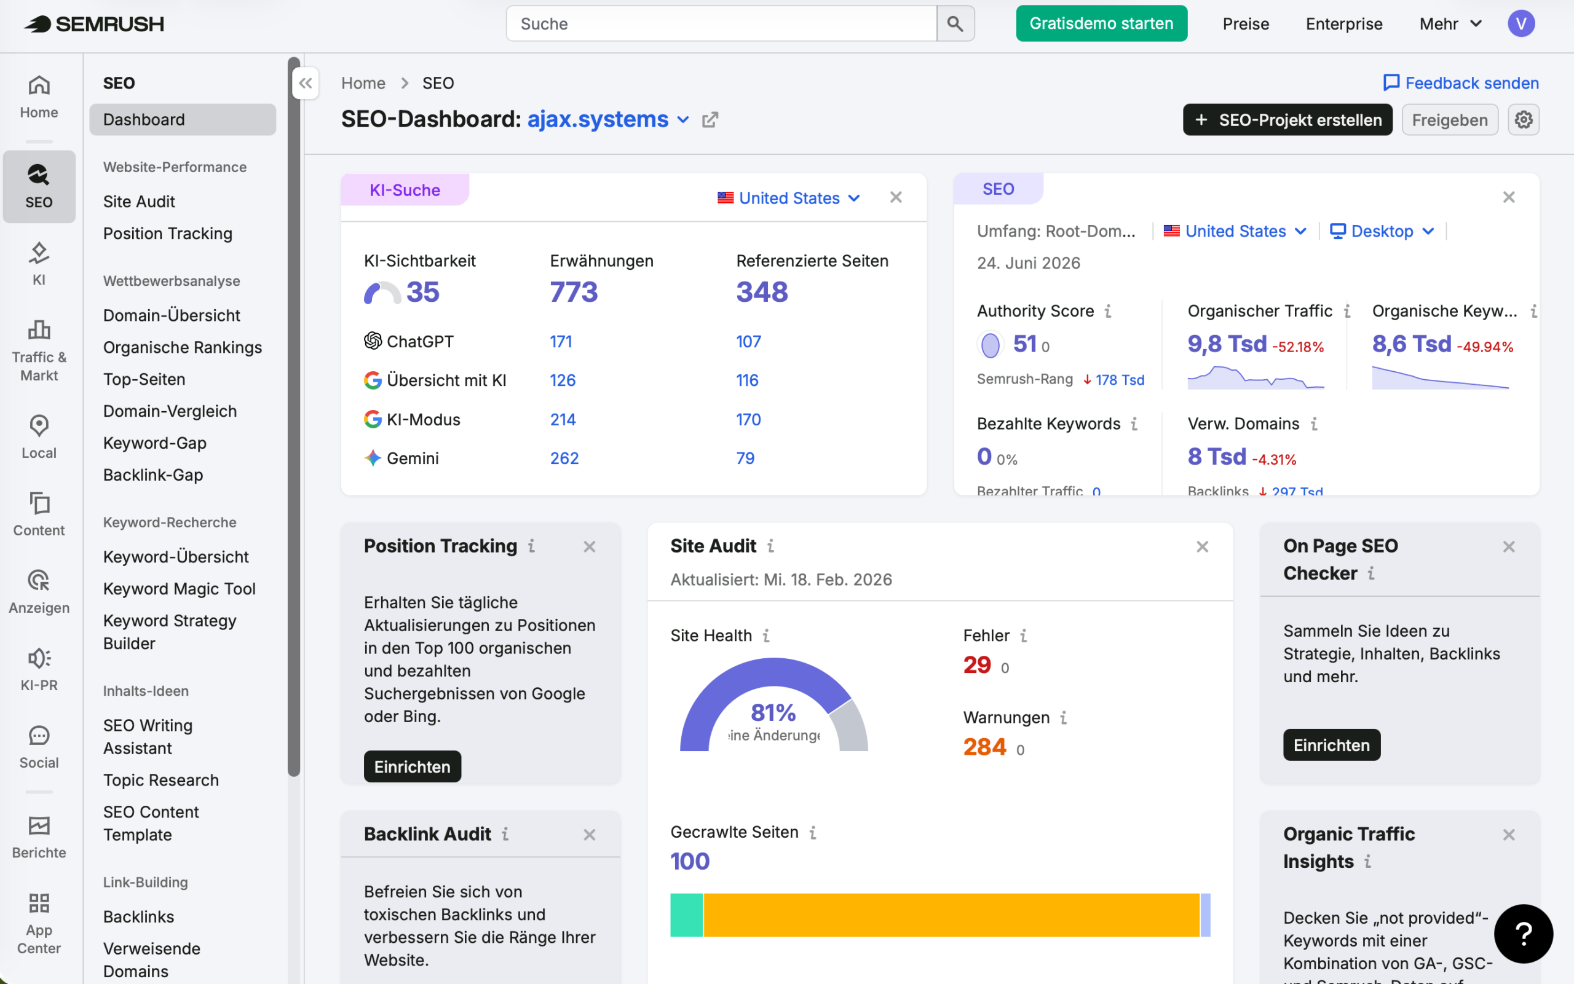The image size is (1574, 984).
Task: Show Authority Score info tooltip
Action: 1108,311
